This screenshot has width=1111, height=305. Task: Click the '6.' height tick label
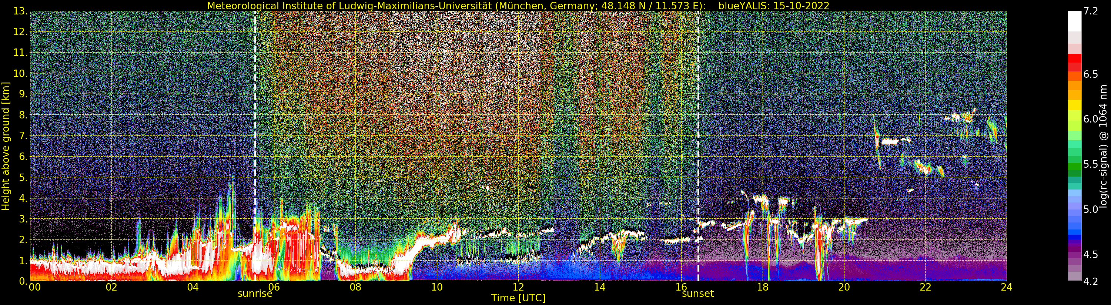coord(23,157)
